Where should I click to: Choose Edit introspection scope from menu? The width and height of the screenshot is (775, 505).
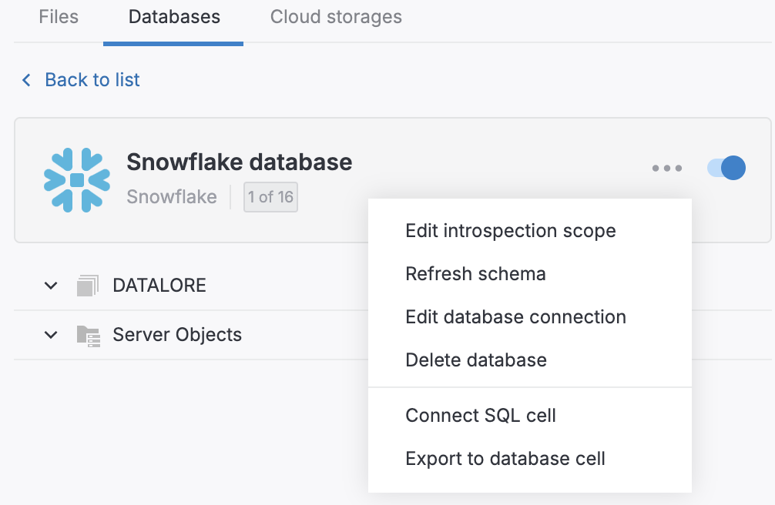pyautogui.click(x=510, y=231)
